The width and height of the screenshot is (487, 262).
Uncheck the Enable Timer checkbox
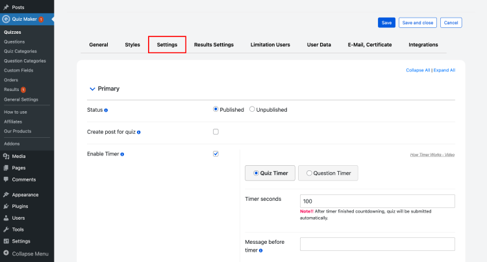tap(216, 154)
